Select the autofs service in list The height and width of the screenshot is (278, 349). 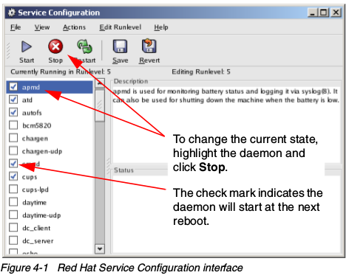32,113
